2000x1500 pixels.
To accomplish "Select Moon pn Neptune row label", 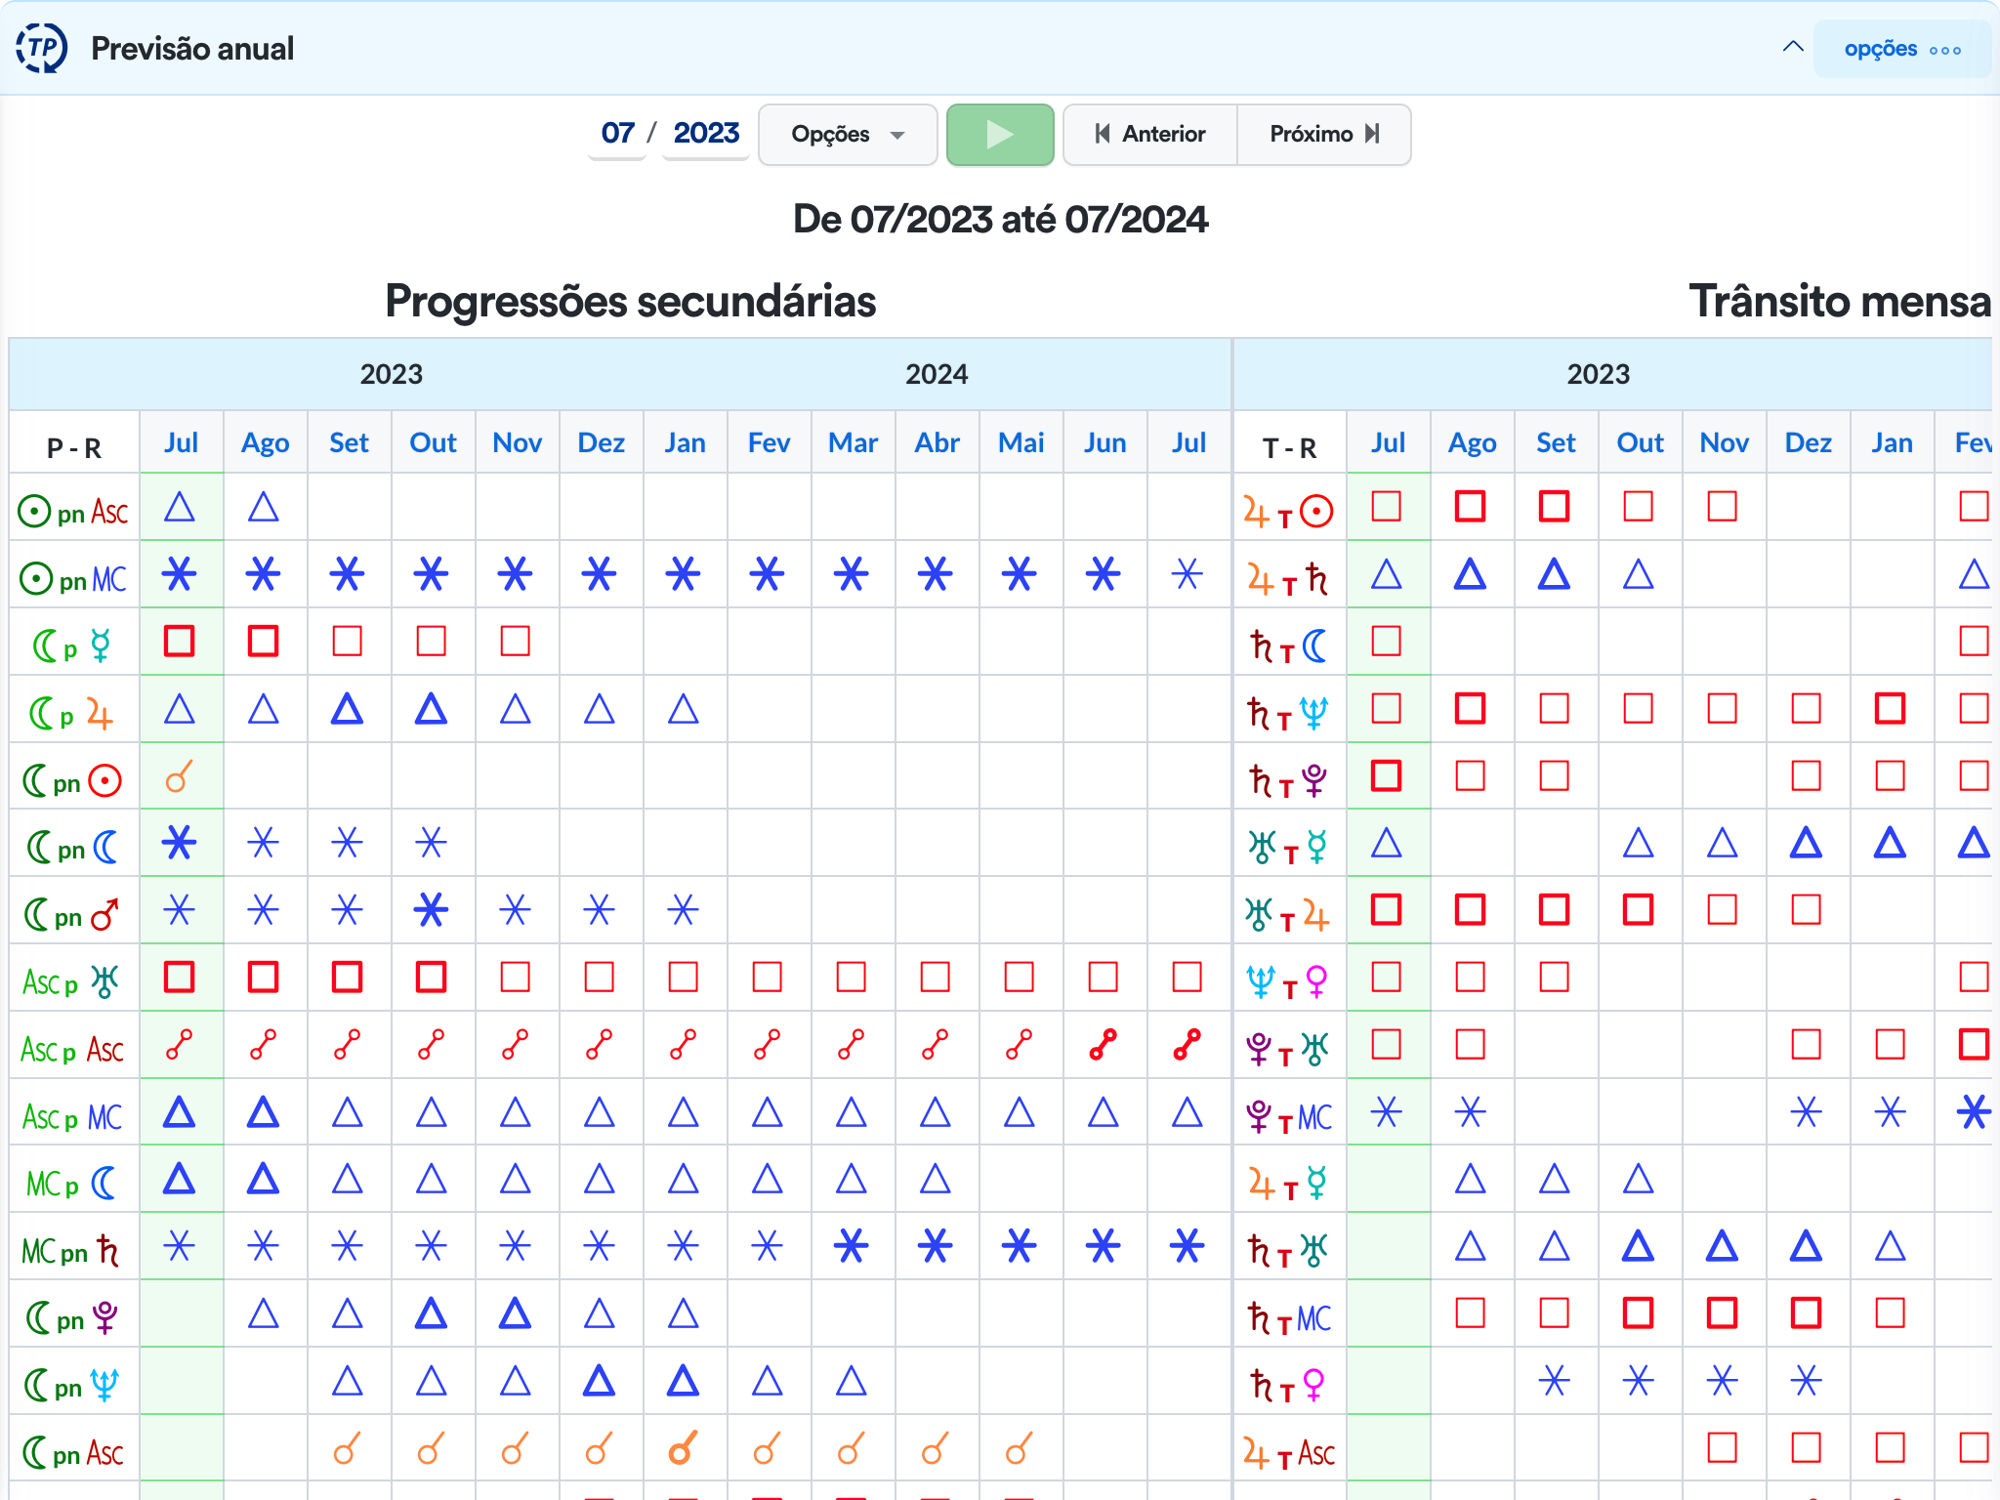I will (x=72, y=1385).
